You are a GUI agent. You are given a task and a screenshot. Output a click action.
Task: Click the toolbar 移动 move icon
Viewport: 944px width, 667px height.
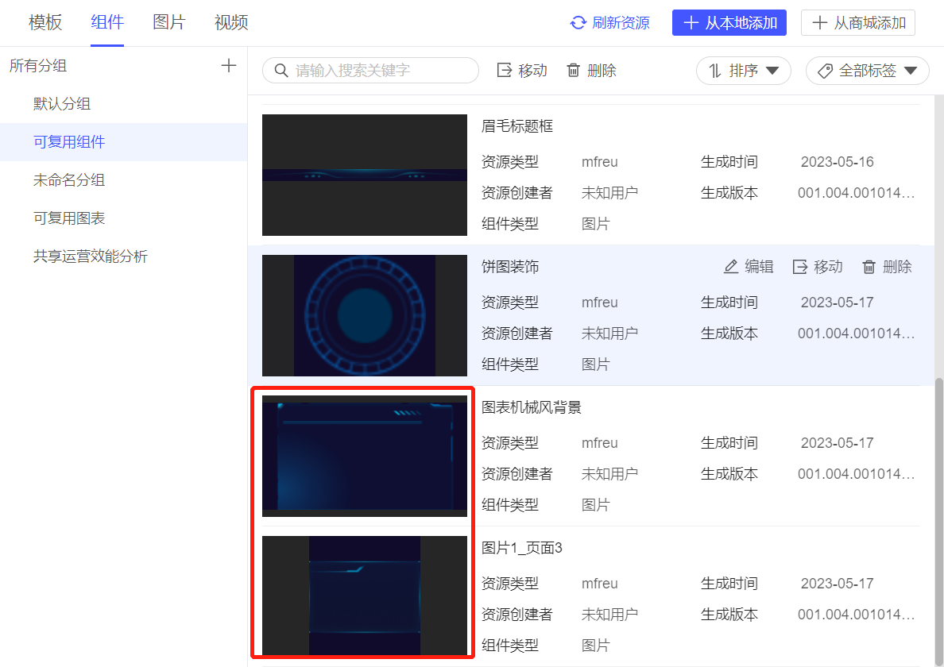click(x=505, y=71)
